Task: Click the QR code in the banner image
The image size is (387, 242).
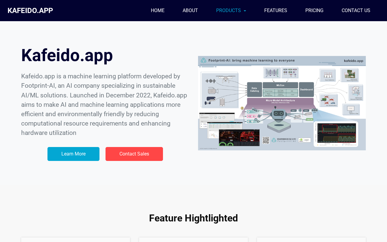Action: point(266,140)
